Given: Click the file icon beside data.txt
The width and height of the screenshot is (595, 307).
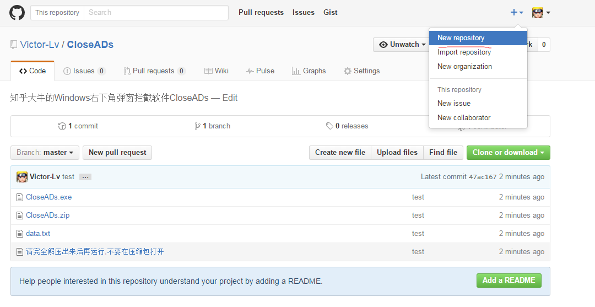Looking at the screenshot, I should [20, 234].
